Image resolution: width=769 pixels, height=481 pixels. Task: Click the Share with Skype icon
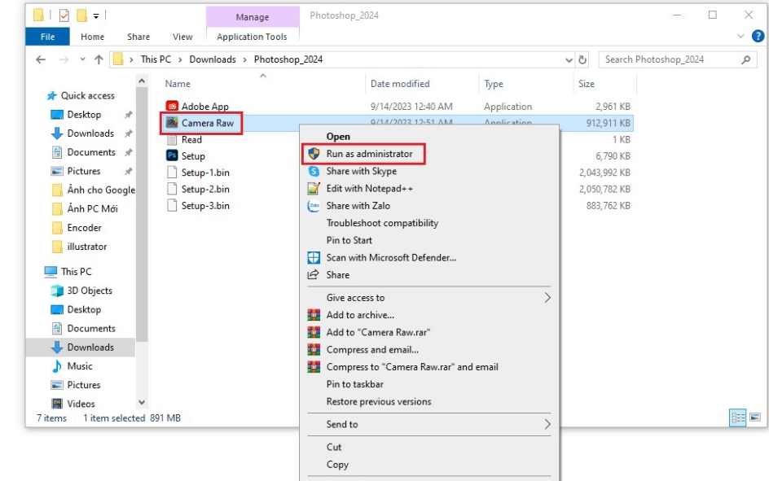point(314,172)
